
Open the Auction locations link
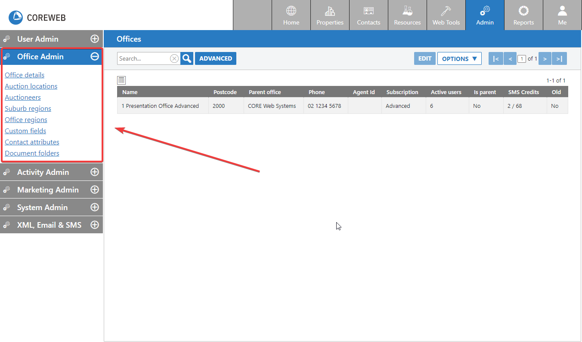[31, 86]
